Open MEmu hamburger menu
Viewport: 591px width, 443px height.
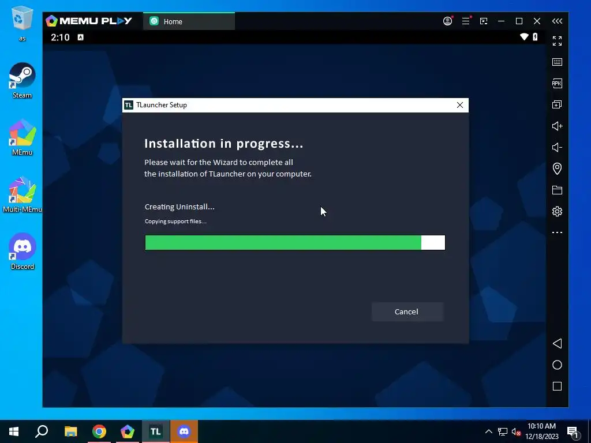coord(466,21)
